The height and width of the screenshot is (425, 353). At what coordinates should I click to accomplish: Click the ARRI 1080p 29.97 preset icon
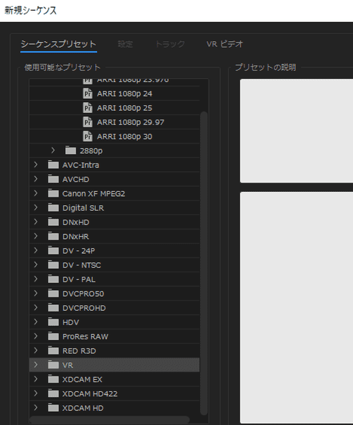coord(88,122)
